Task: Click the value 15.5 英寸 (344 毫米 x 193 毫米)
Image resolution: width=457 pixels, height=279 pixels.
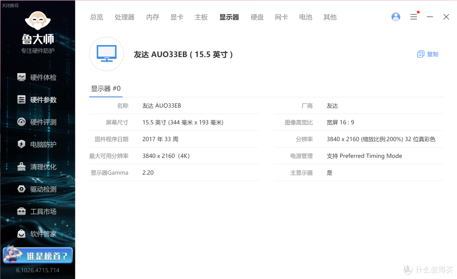Action: (183, 122)
